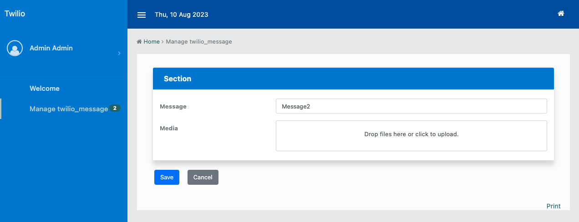579x222 pixels.
Task: Open the Admin Admin user name
Action: (x=51, y=48)
